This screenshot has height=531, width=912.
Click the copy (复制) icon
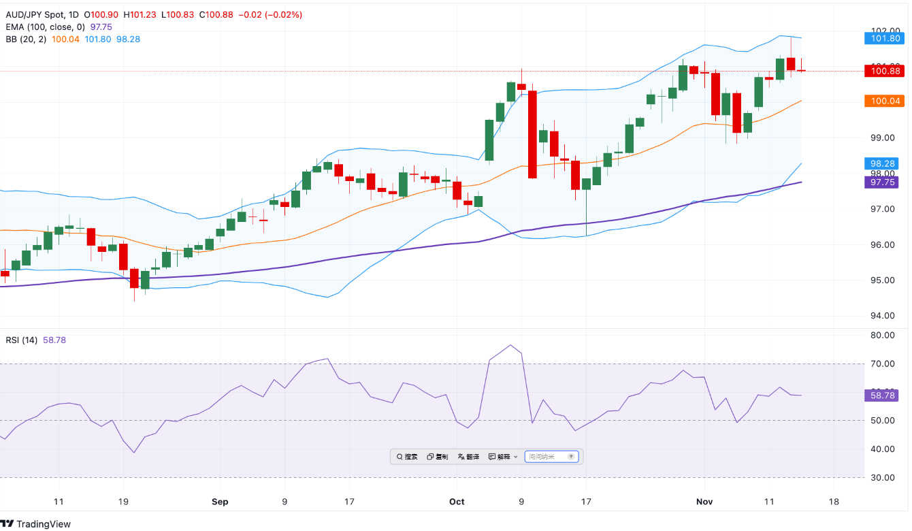click(430, 457)
